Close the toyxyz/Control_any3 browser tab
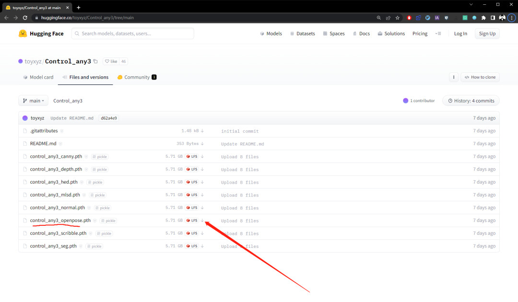This screenshot has height=302, width=518. [68, 7]
